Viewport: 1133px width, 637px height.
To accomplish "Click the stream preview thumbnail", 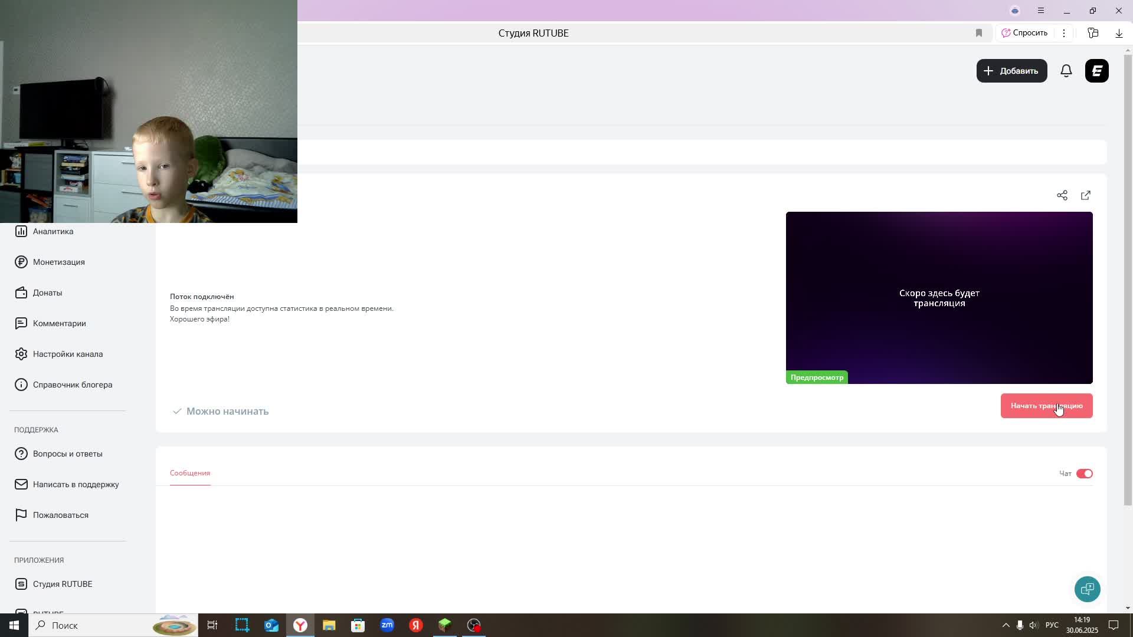I will tap(939, 297).
